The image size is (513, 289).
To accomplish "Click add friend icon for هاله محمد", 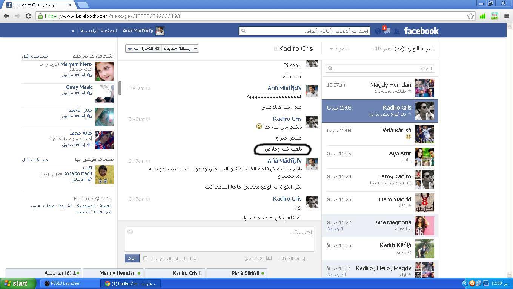I will coord(90,144).
